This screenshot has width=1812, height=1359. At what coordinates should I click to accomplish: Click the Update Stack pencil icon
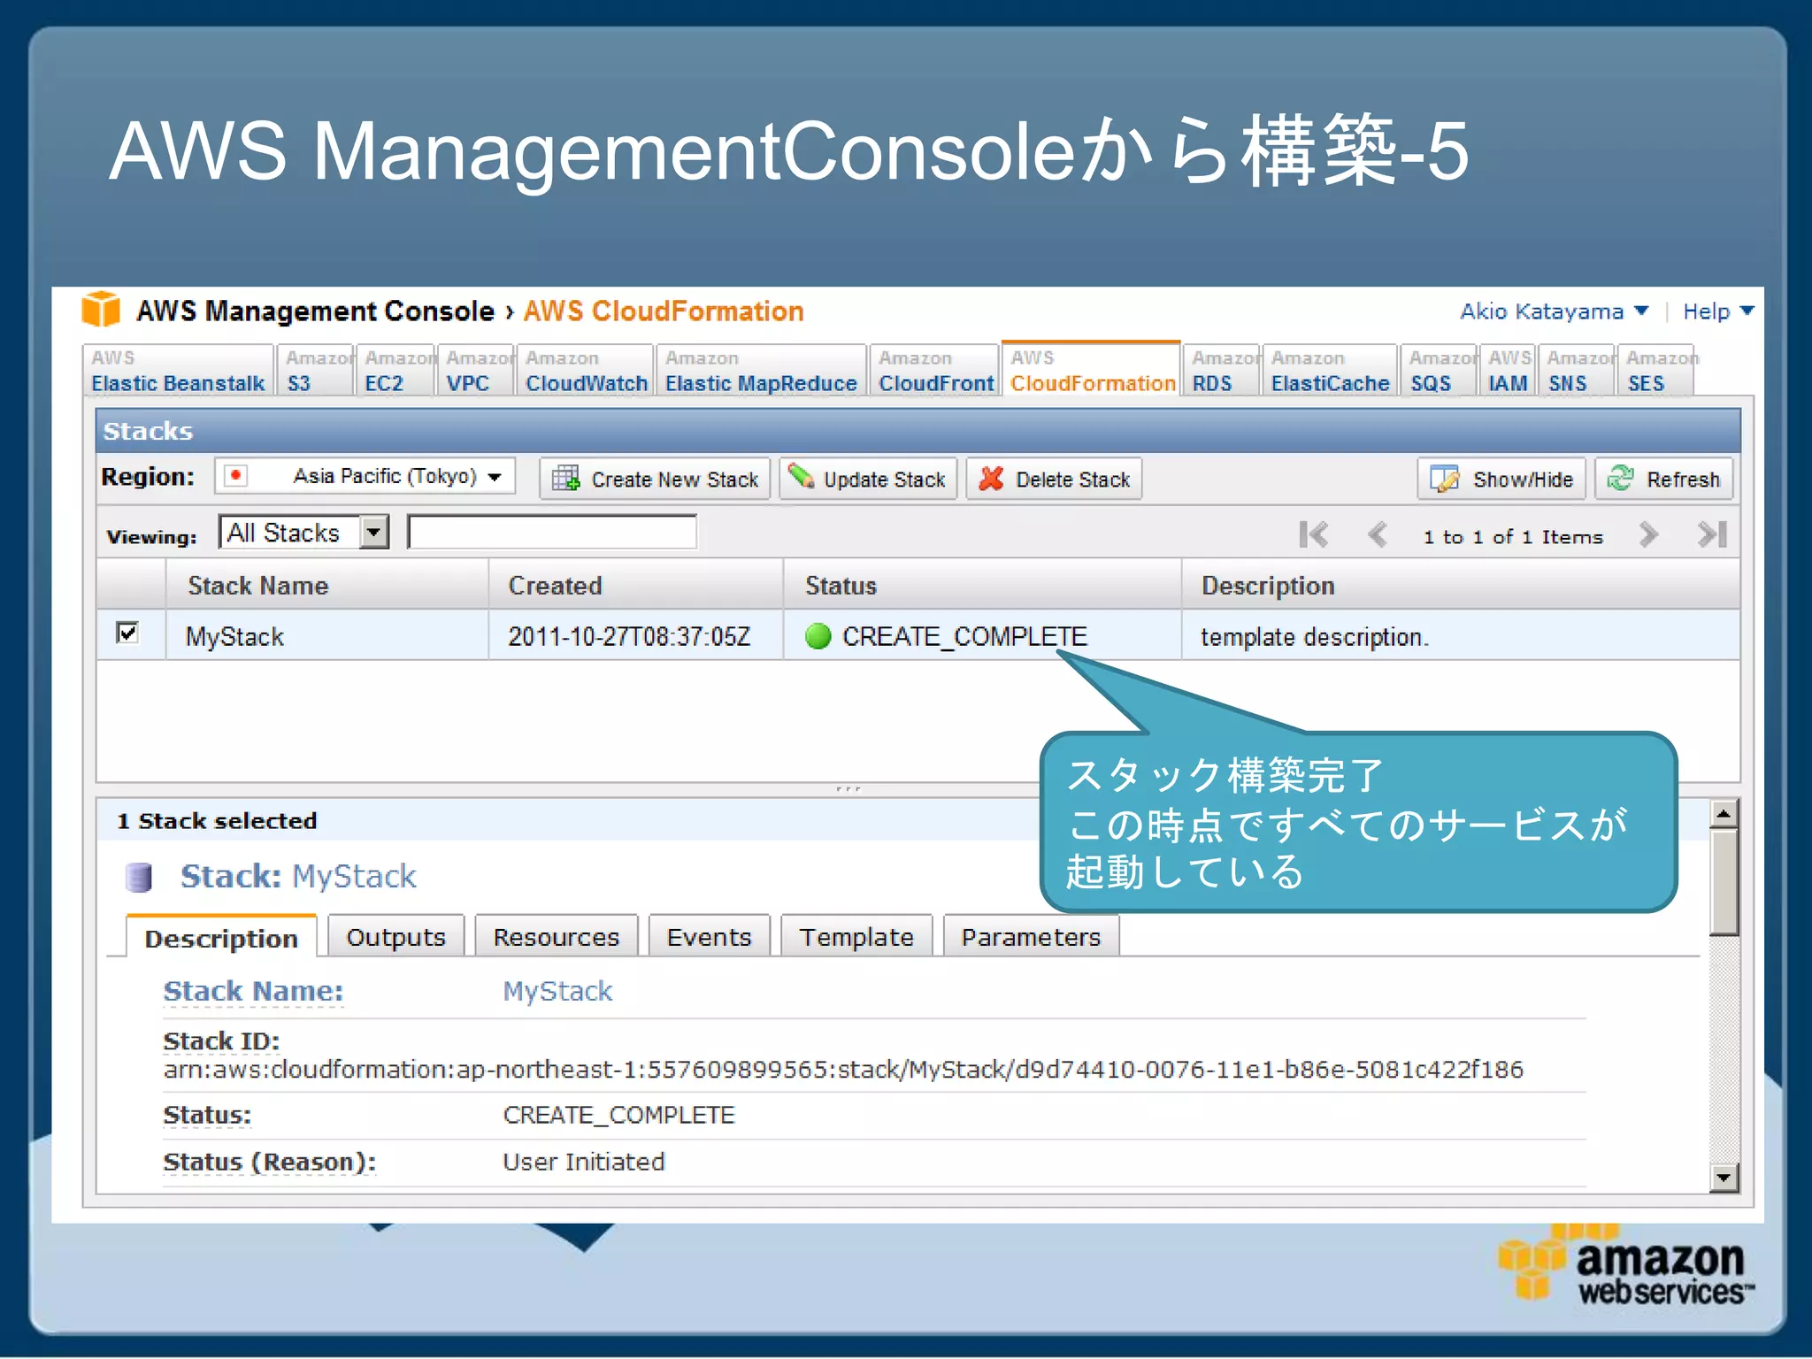coord(802,477)
